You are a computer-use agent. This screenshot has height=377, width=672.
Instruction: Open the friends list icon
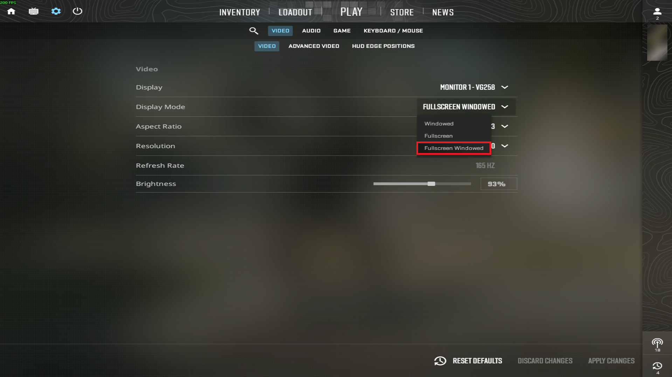[657, 13]
